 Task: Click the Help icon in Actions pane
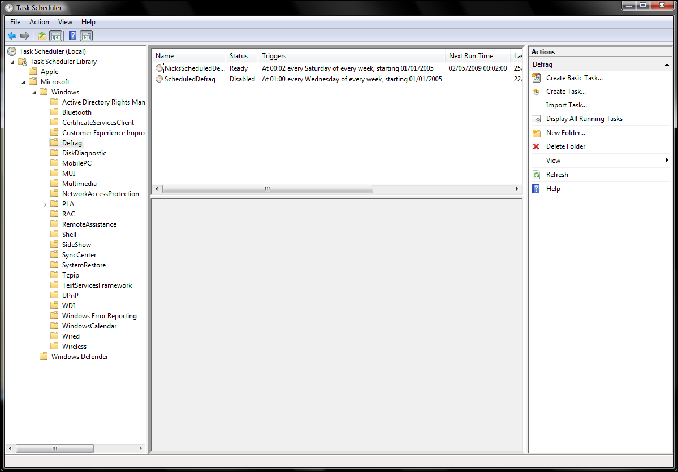click(x=536, y=189)
